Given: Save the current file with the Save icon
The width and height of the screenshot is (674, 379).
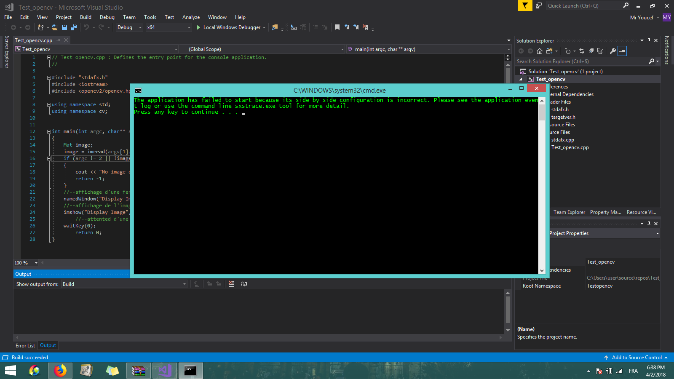Looking at the screenshot, I should click(64, 27).
